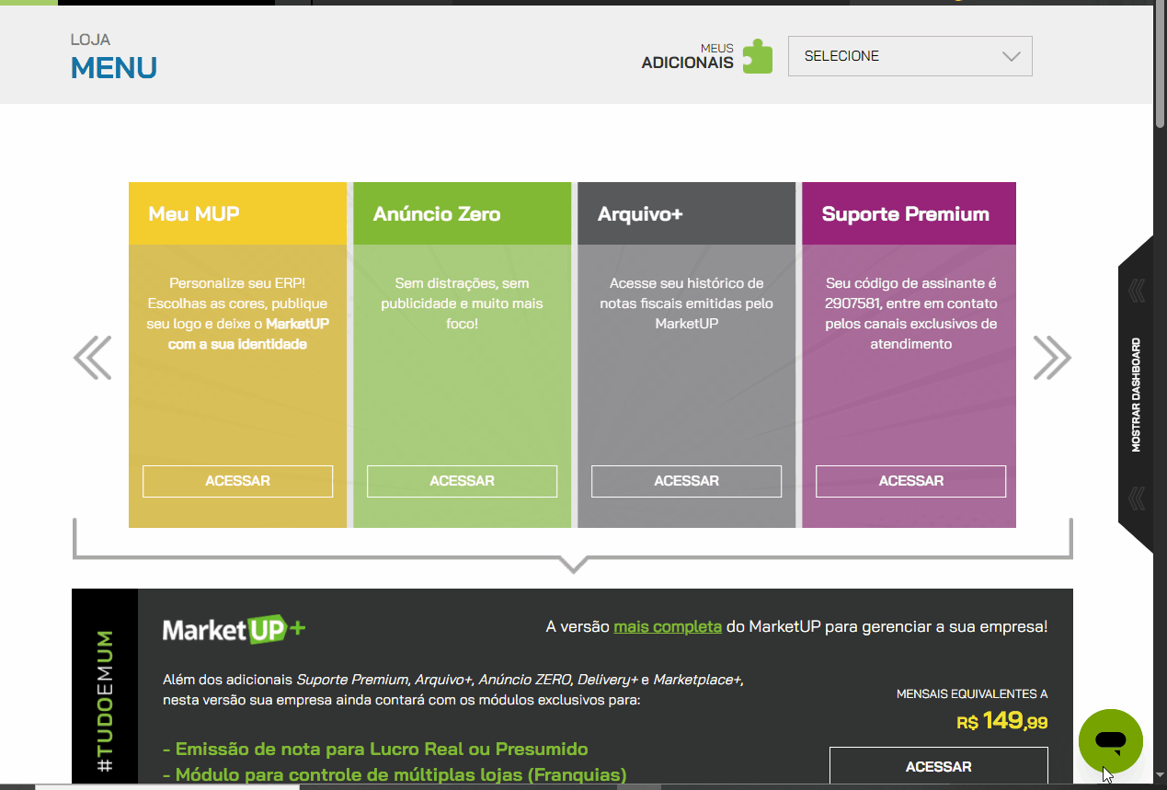The width and height of the screenshot is (1167, 790).
Task: Click lower double-chevron on dashboard tab
Action: tap(1137, 498)
